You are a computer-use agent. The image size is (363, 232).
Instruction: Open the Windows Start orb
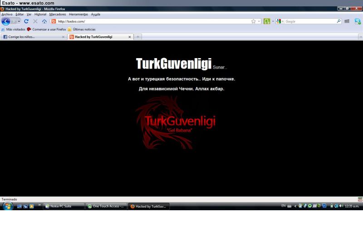(x=8, y=206)
